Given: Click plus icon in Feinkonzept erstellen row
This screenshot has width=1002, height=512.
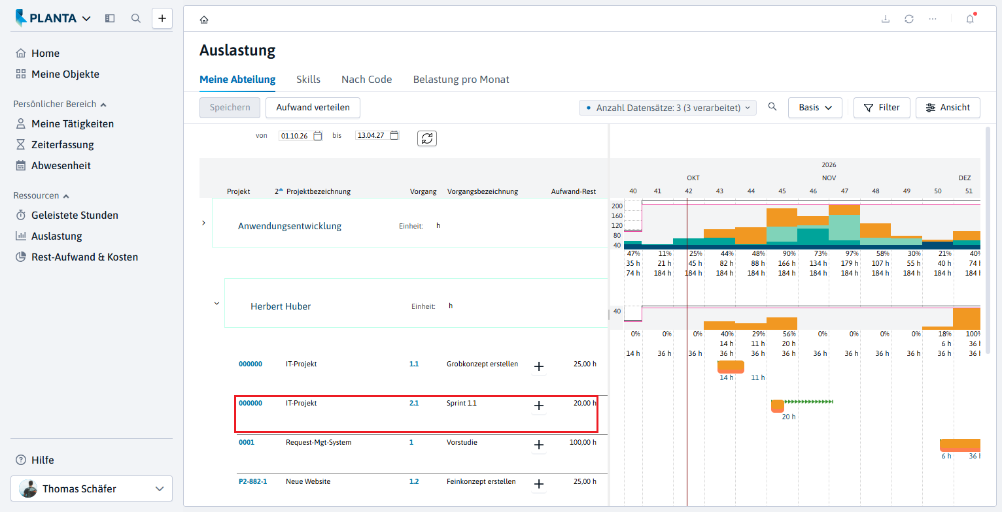Looking at the screenshot, I should point(539,484).
